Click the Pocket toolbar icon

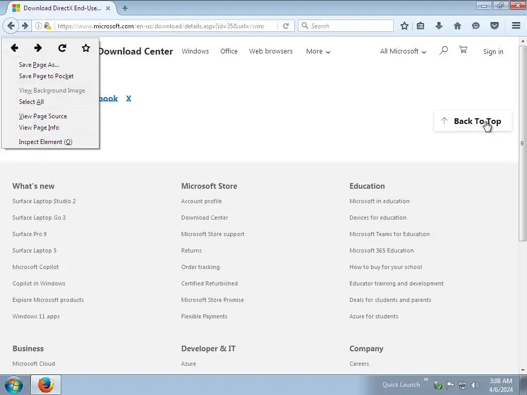coord(495,26)
